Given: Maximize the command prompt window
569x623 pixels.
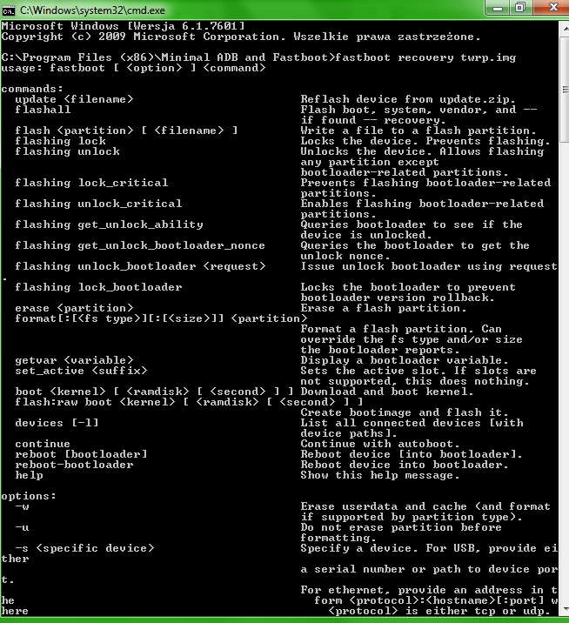Looking at the screenshot, I should click(520, 8).
